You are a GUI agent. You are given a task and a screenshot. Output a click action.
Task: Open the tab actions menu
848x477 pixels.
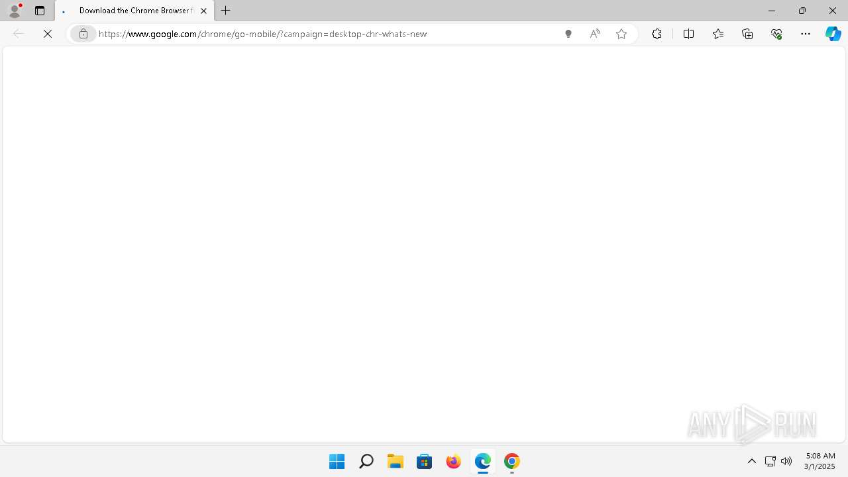coord(40,11)
